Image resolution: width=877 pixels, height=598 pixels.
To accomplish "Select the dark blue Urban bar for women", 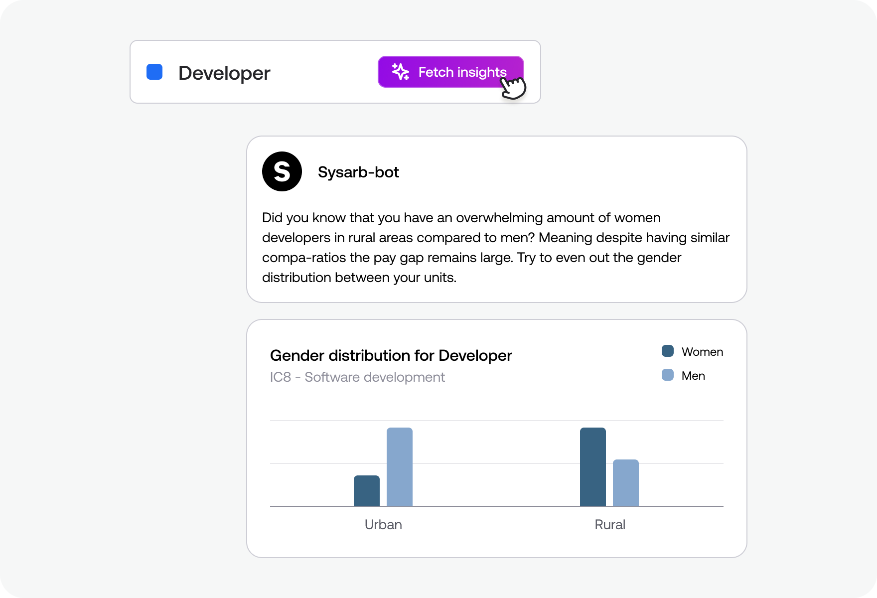I will click(366, 491).
